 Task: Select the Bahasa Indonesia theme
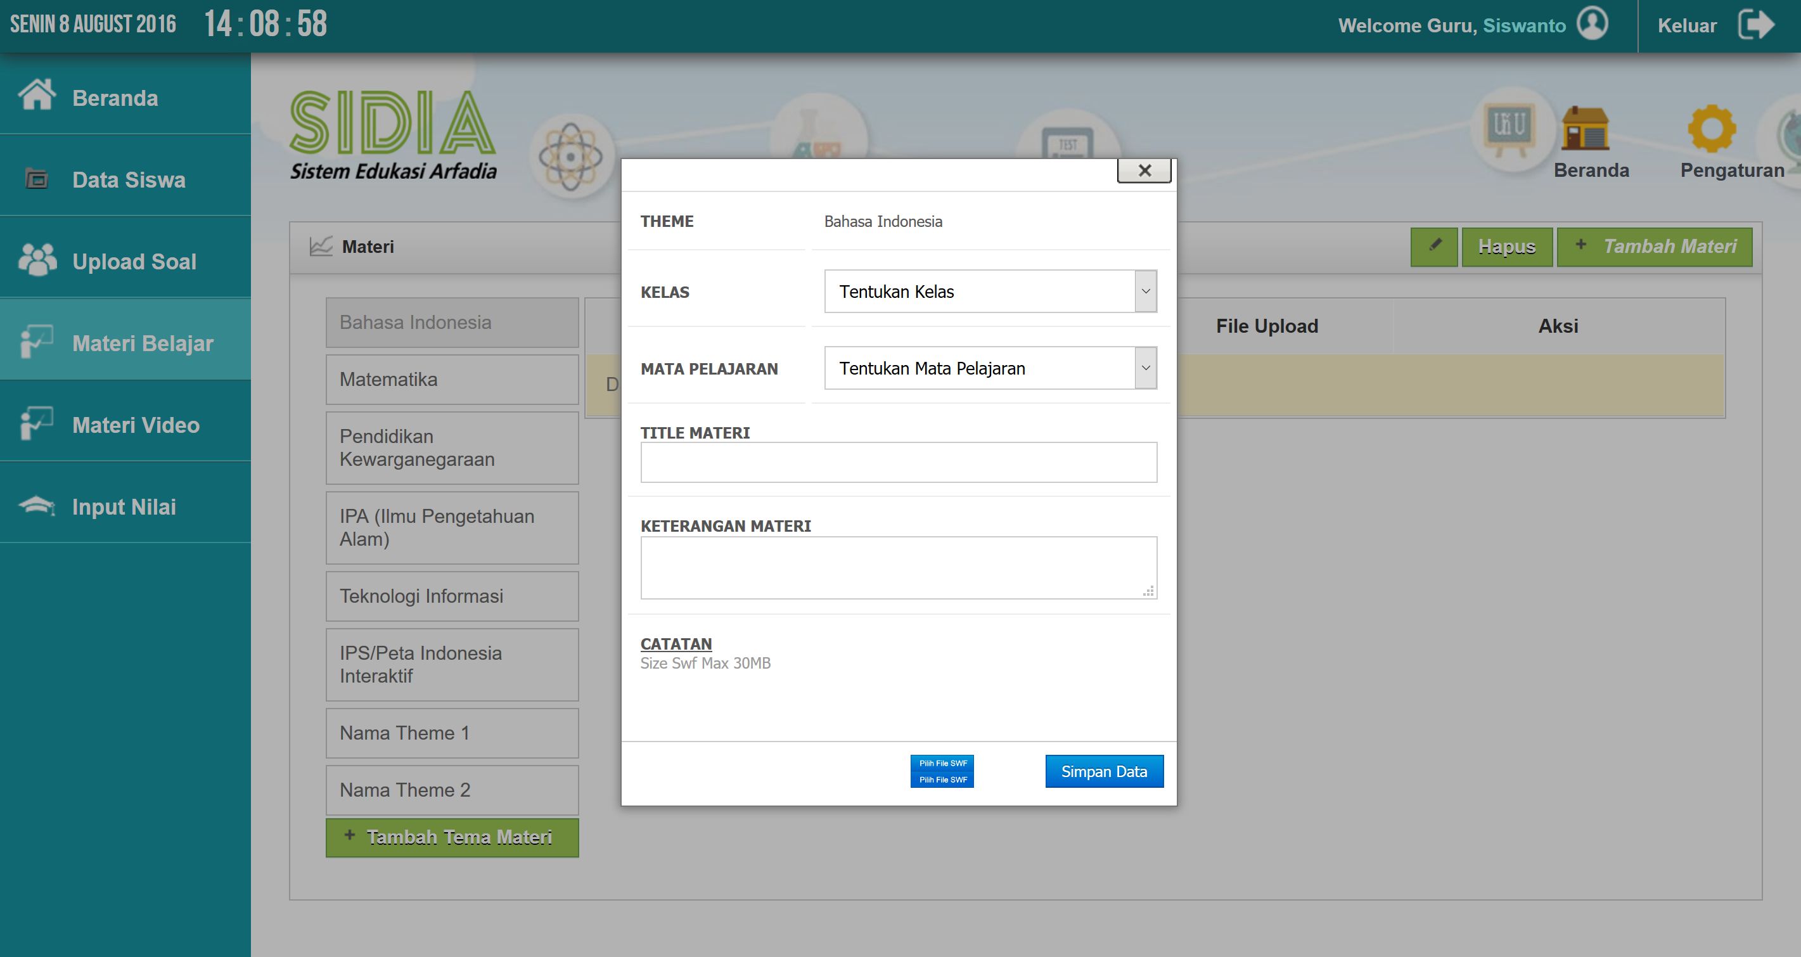452,322
